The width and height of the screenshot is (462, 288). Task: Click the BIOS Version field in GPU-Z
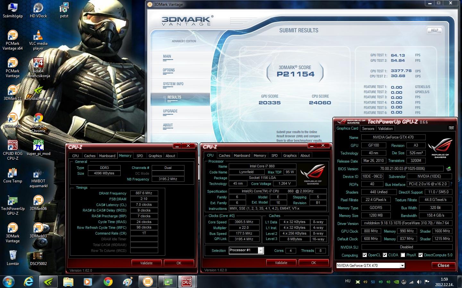click(402, 169)
